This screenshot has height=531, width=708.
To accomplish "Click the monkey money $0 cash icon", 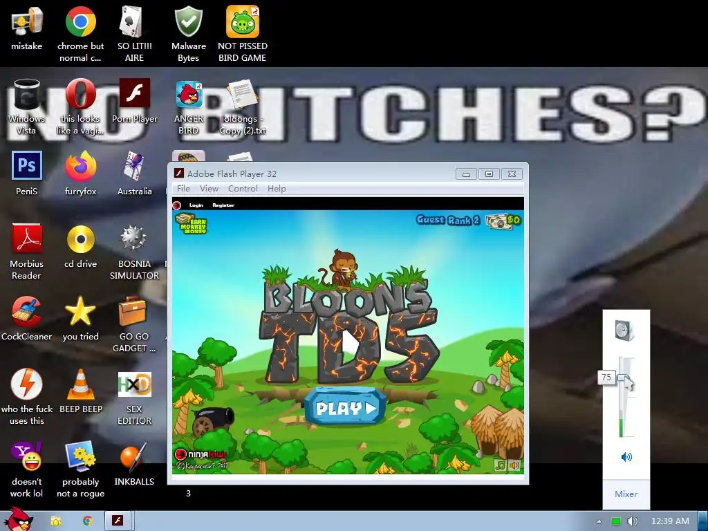I will pos(503,221).
